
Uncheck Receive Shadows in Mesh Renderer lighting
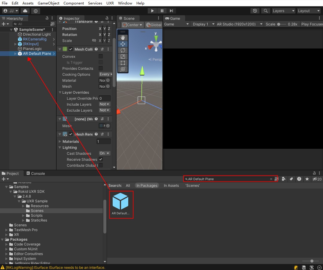(x=101, y=159)
